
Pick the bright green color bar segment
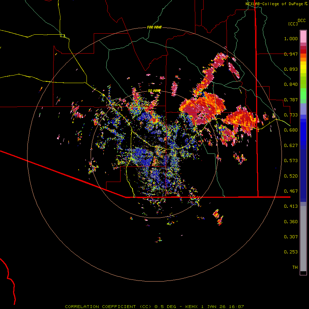click(x=303, y=93)
